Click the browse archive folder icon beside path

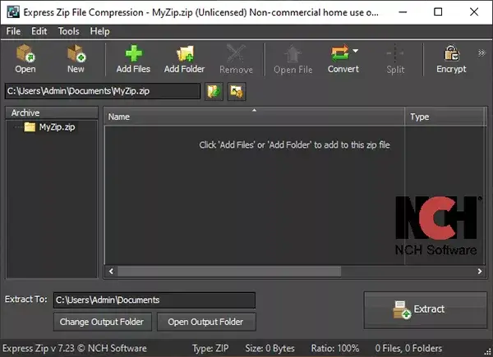point(214,92)
